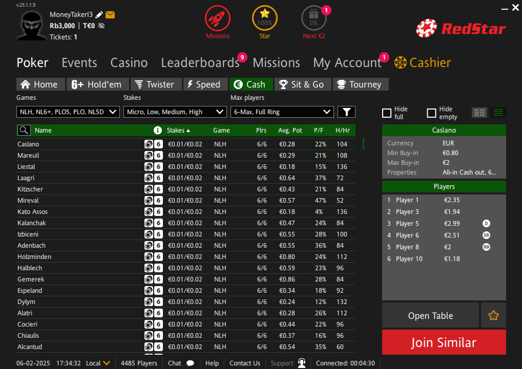
Task: Click 6-max icon on Kitzscher row
Action: click(x=158, y=189)
